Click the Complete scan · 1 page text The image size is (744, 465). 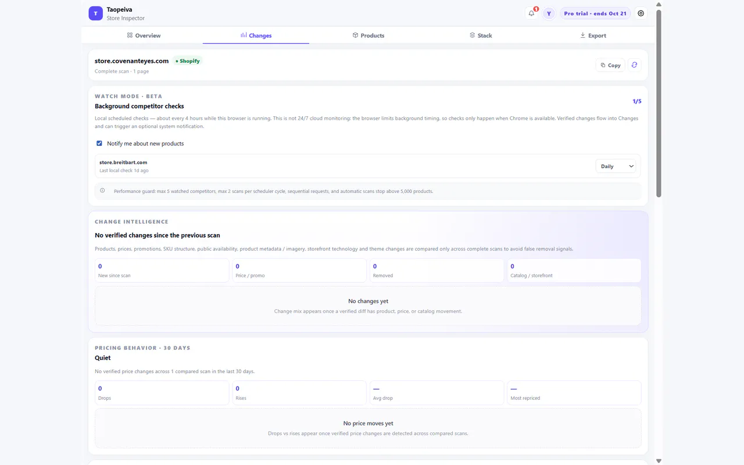pos(121,71)
